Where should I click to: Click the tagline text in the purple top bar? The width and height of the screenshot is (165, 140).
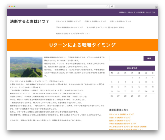137,13
